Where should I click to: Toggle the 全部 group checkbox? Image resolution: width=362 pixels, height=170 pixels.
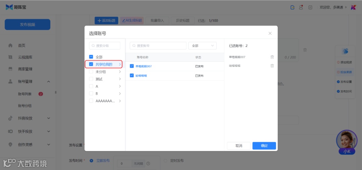[x=91, y=57]
